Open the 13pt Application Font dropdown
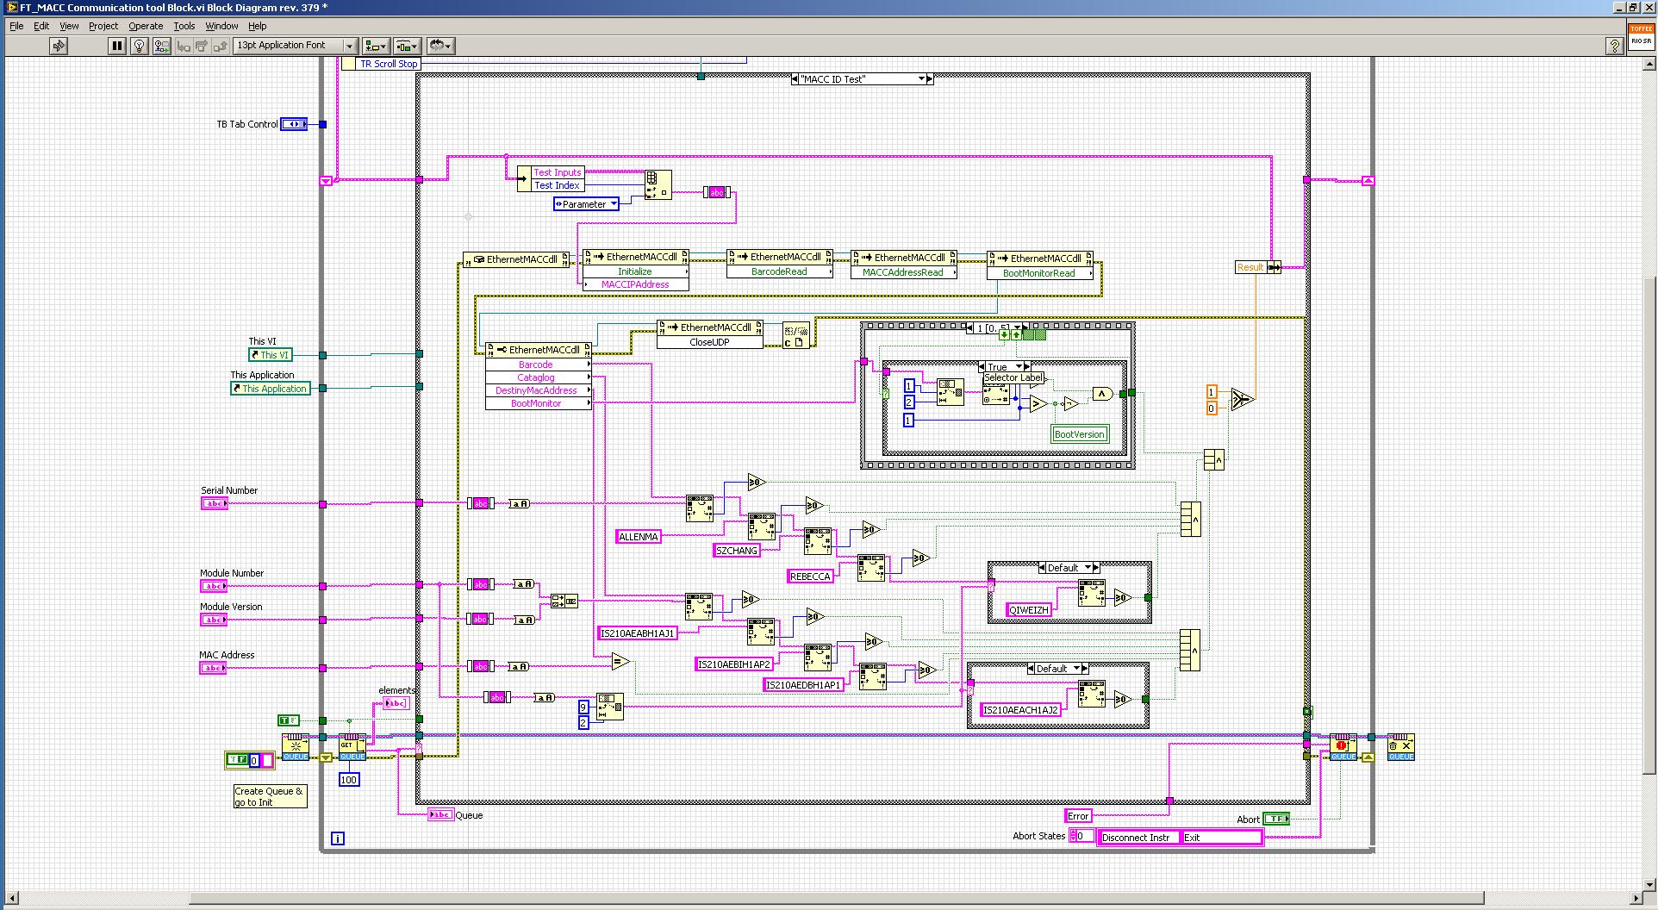The image size is (1658, 910). pyautogui.click(x=296, y=46)
